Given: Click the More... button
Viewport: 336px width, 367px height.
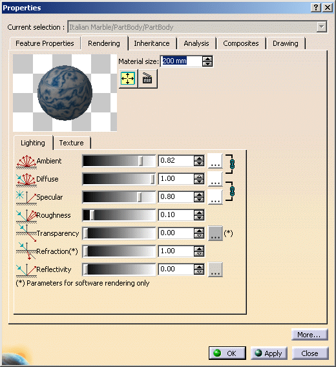Looking at the screenshot, I should (x=310, y=335).
